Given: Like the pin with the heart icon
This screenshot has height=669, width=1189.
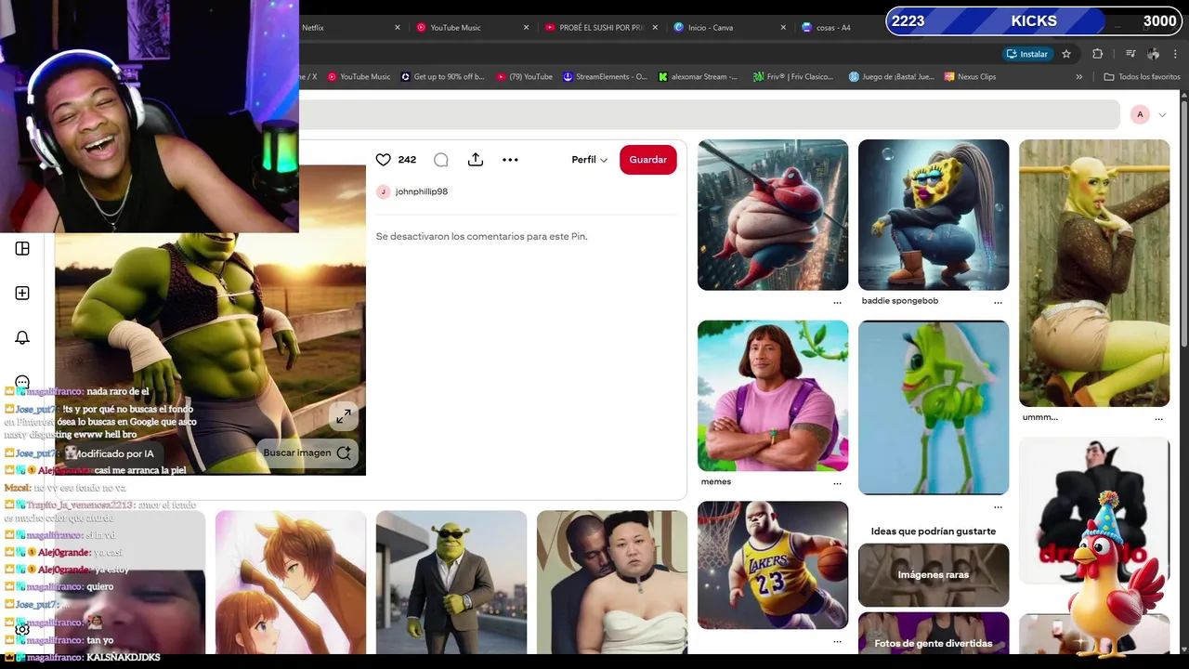Looking at the screenshot, I should point(383,160).
